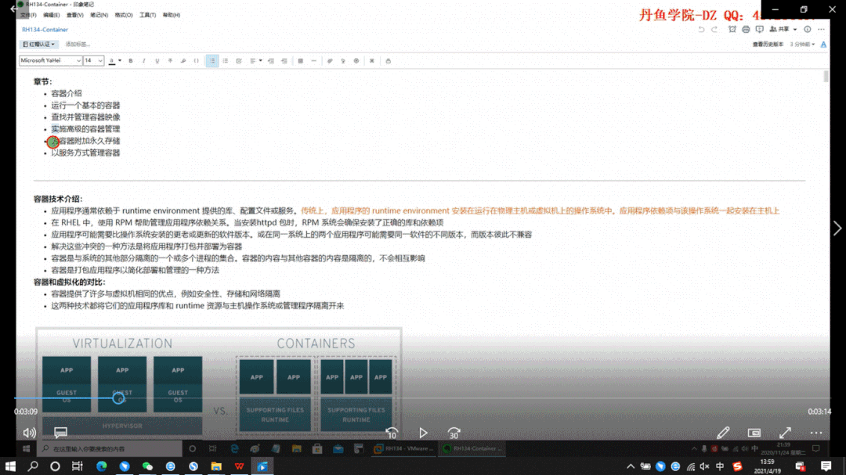Click the redo arrow in note header
Screen dimensions: 846x475
(714, 30)
